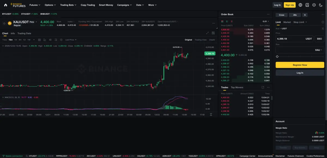Viewport: 327px width, 158px height.
Task: Show only asks order book view icon
Action: (232, 21)
